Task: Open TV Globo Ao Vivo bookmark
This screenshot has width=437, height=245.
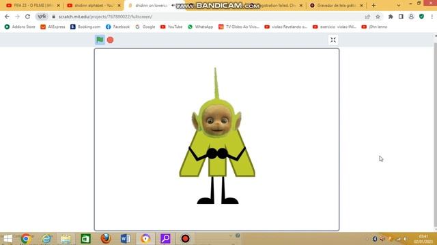Action: 239,27
